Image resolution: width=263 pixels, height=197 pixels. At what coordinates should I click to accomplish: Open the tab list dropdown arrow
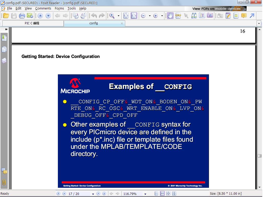(259, 24)
